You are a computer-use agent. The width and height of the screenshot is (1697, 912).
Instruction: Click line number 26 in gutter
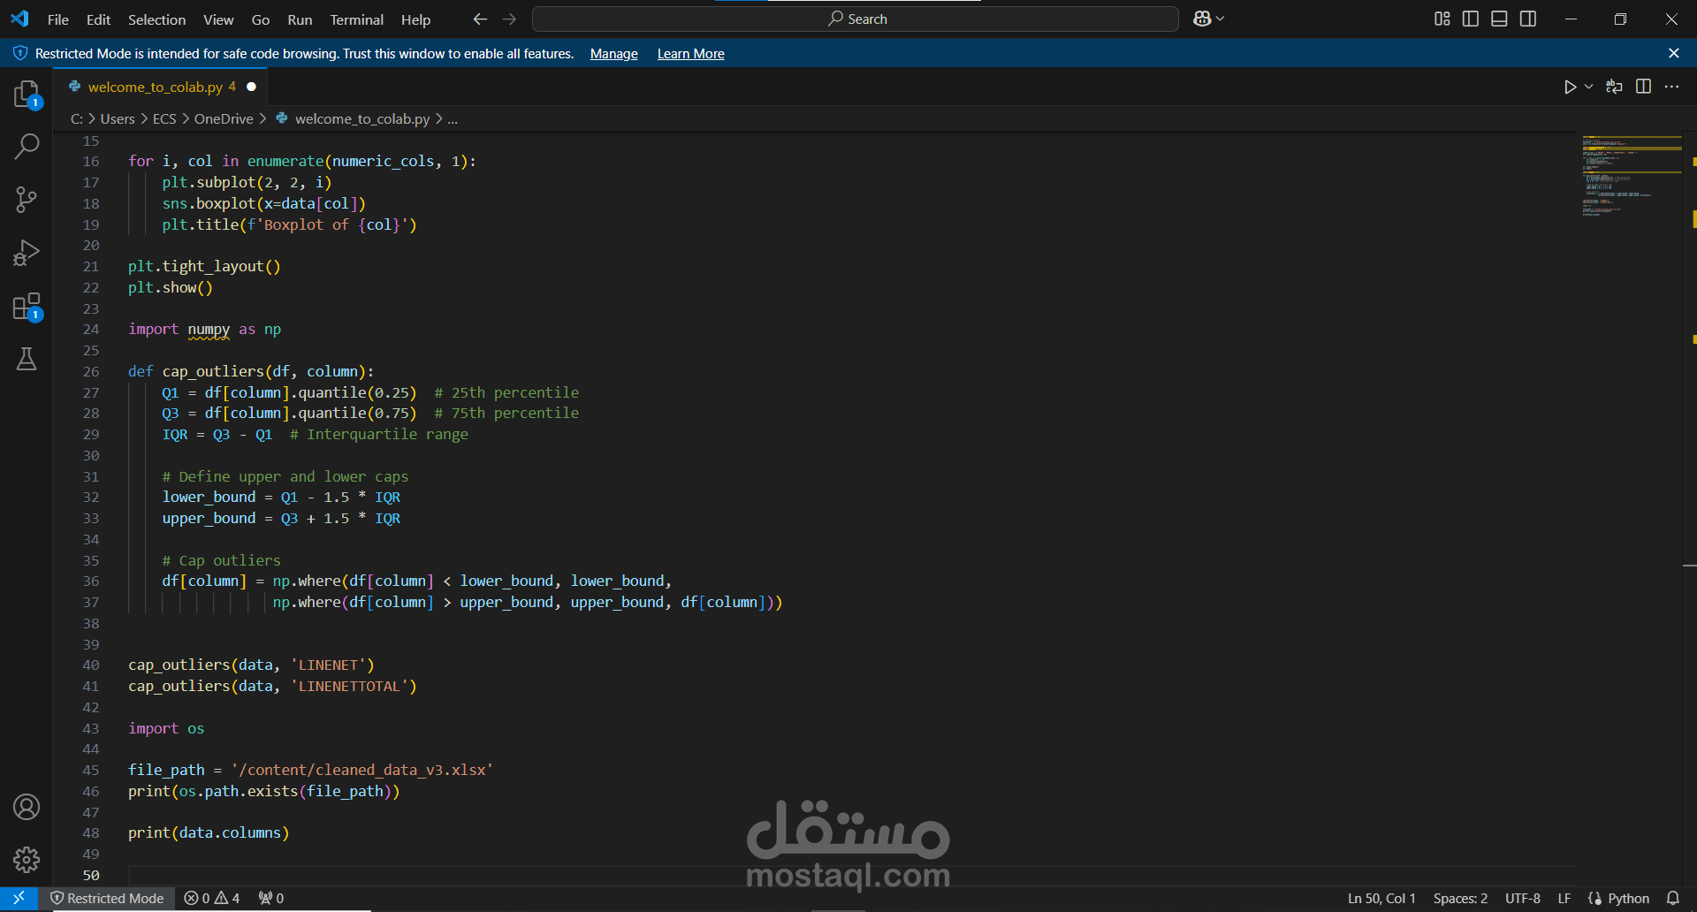(x=91, y=371)
